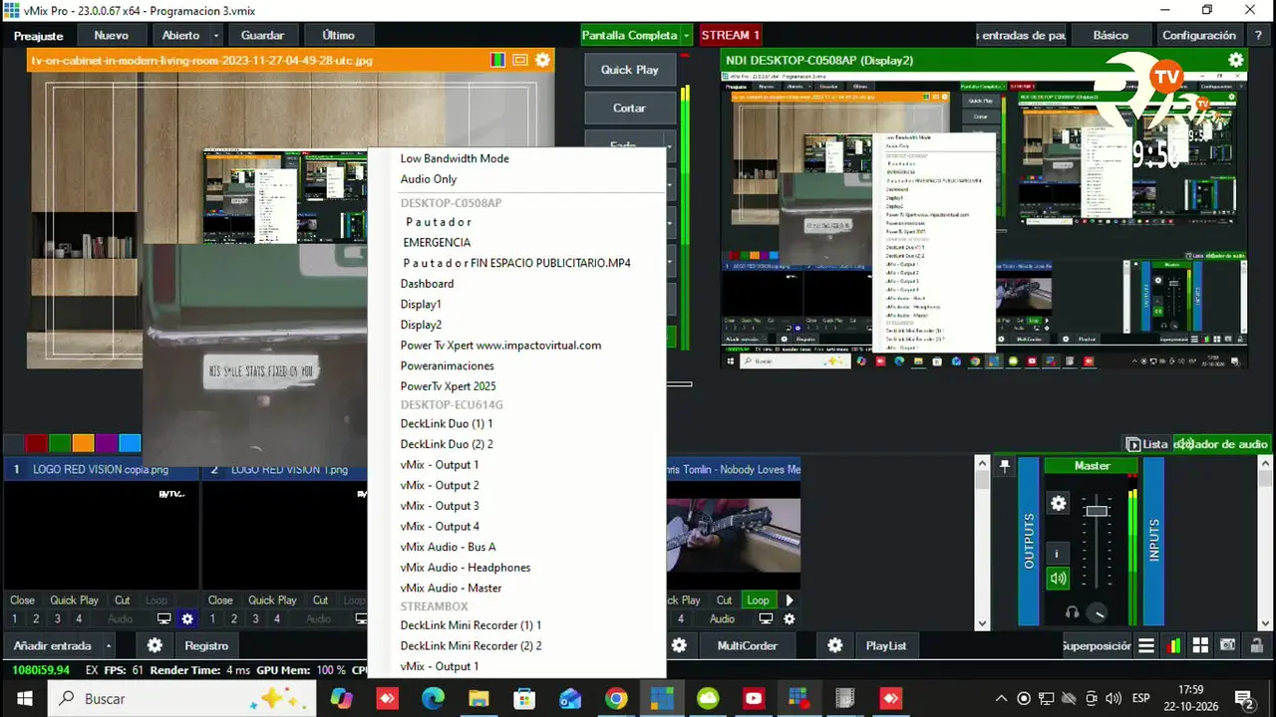Toggle Audio on the Chris Tomlin input

[722, 618]
